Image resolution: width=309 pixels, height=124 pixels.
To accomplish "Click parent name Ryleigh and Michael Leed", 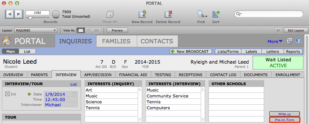I will coord(219,62).
